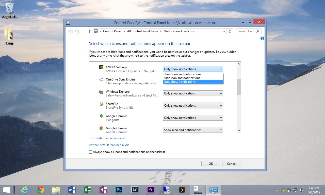The image size is (325, 195).
Task: Click the ShareFile icon in the list
Action: coord(101,104)
